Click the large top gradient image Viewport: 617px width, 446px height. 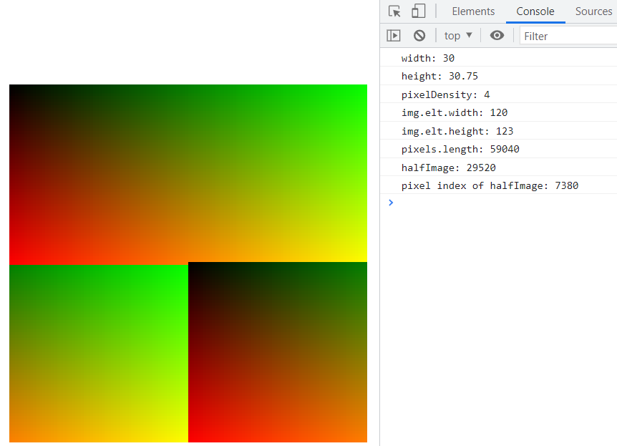click(x=188, y=173)
